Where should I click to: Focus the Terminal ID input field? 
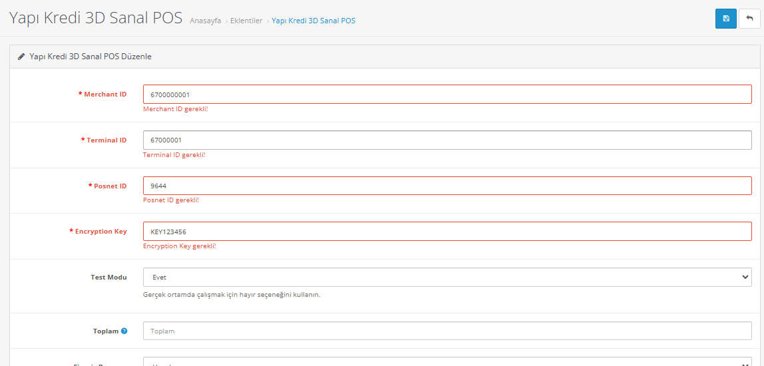[447, 140]
